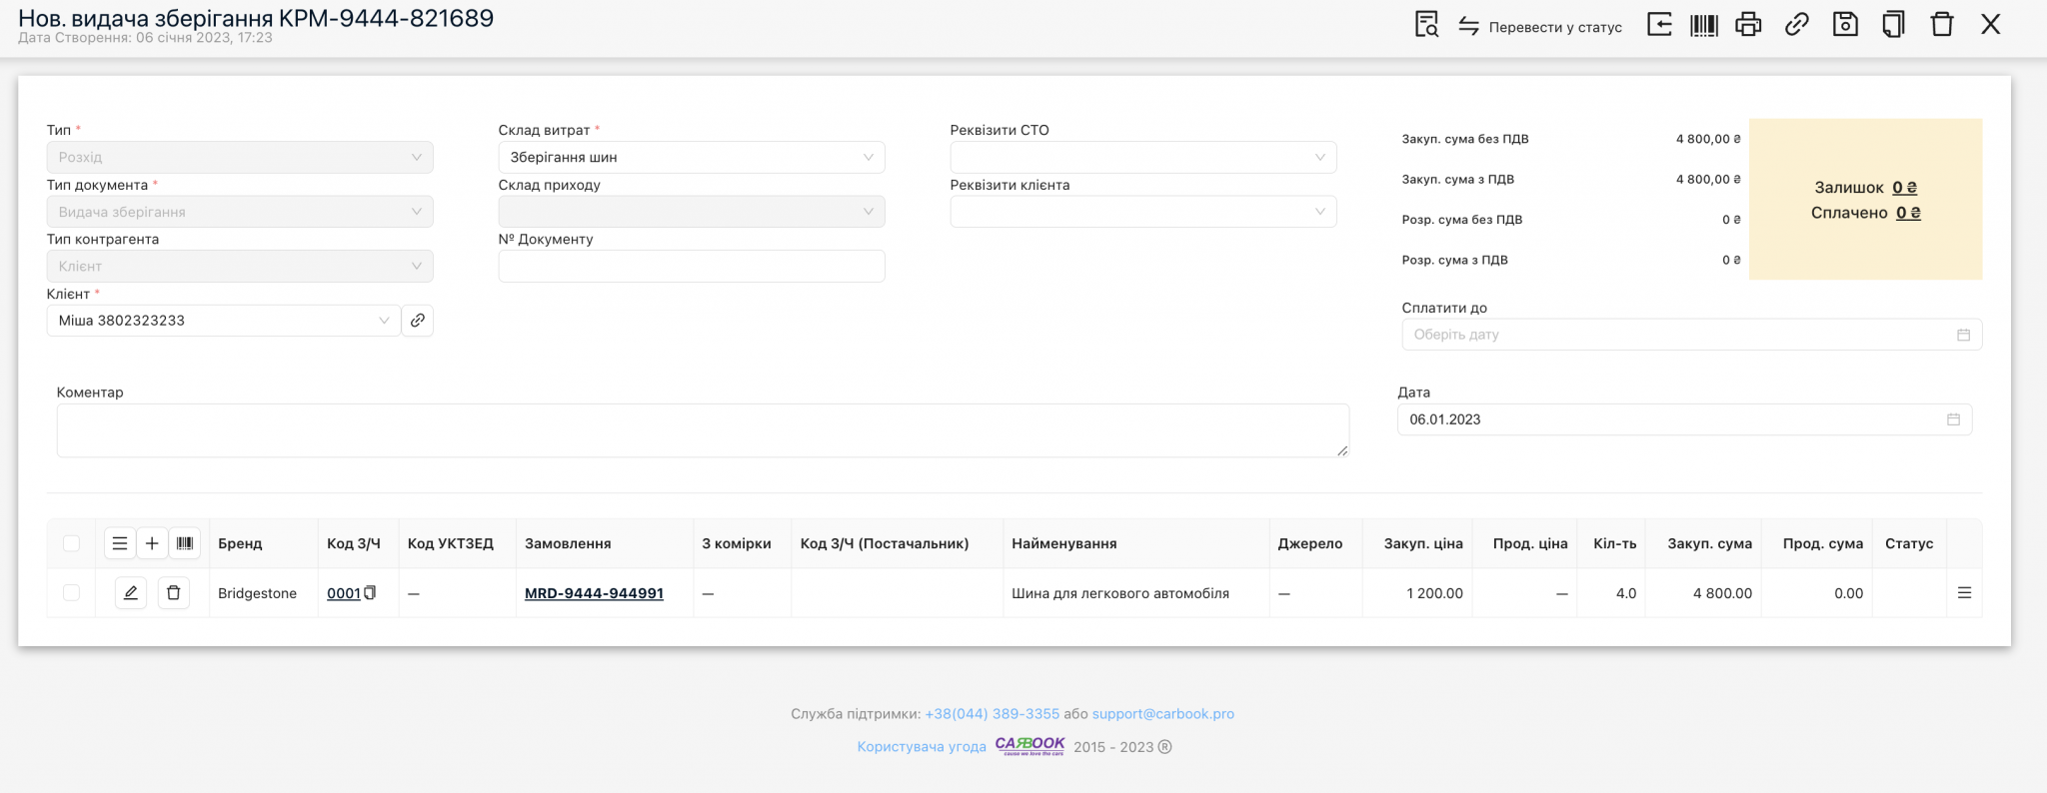Open order link MRD-9444-944991

click(594, 593)
